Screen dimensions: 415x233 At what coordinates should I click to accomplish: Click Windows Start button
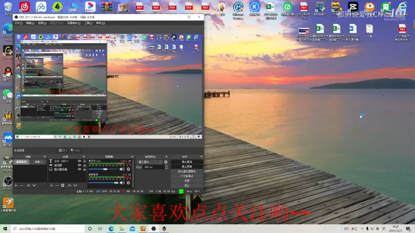(x=5, y=229)
